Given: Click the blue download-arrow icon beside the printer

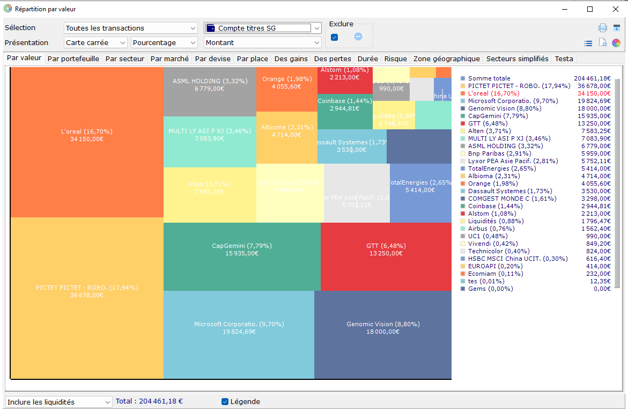Looking at the screenshot, I should coord(616,28).
